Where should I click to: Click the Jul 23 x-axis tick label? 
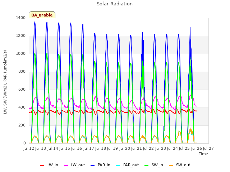tap(160, 148)
